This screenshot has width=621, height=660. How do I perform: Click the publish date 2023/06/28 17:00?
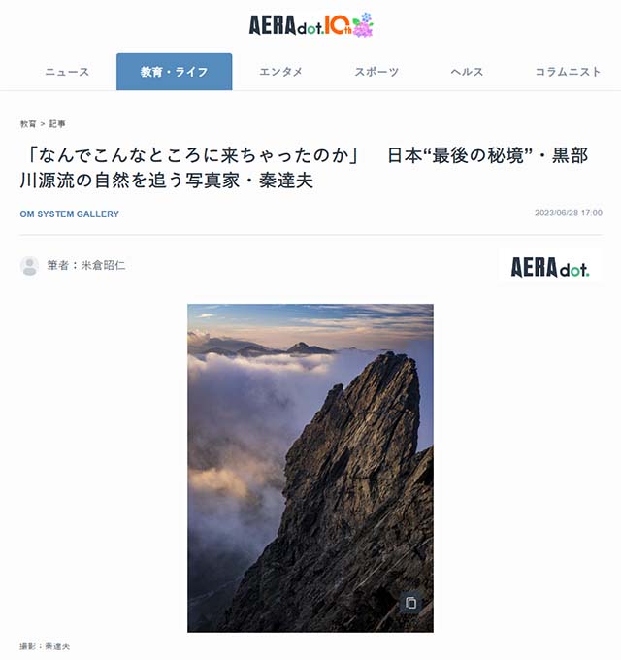(x=569, y=213)
